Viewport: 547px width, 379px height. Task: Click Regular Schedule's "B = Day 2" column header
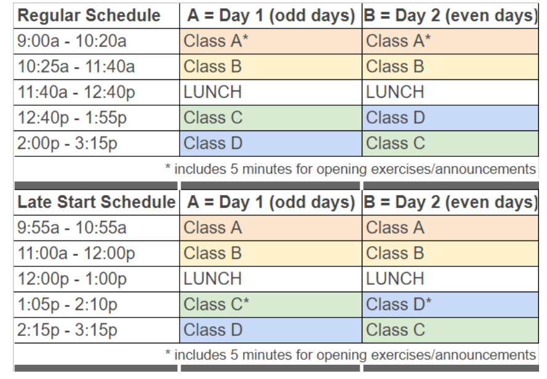coord(450,15)
